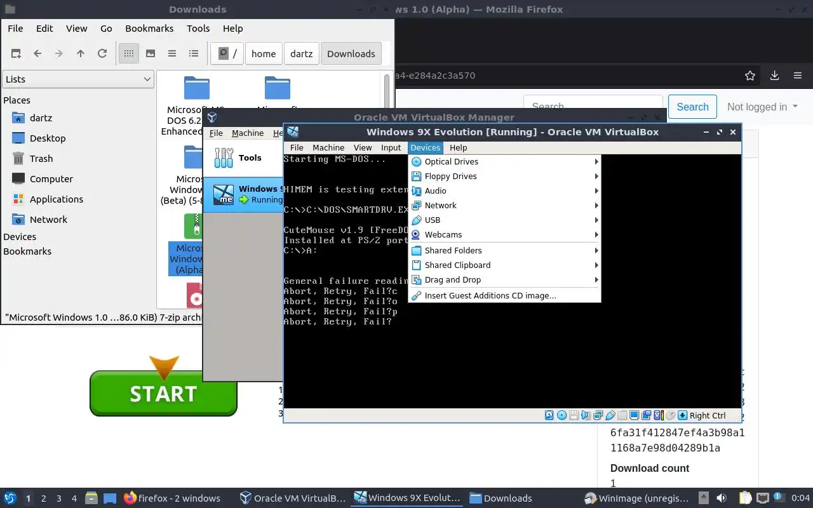Image resolution: width=813 pixels, height=508 pixels.
Task: Open the Lists dropdown in file manager sidebar
Action: coord(78,79)
